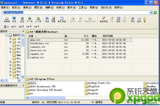Select file buildorders.txt

click(x=39, y=43)
